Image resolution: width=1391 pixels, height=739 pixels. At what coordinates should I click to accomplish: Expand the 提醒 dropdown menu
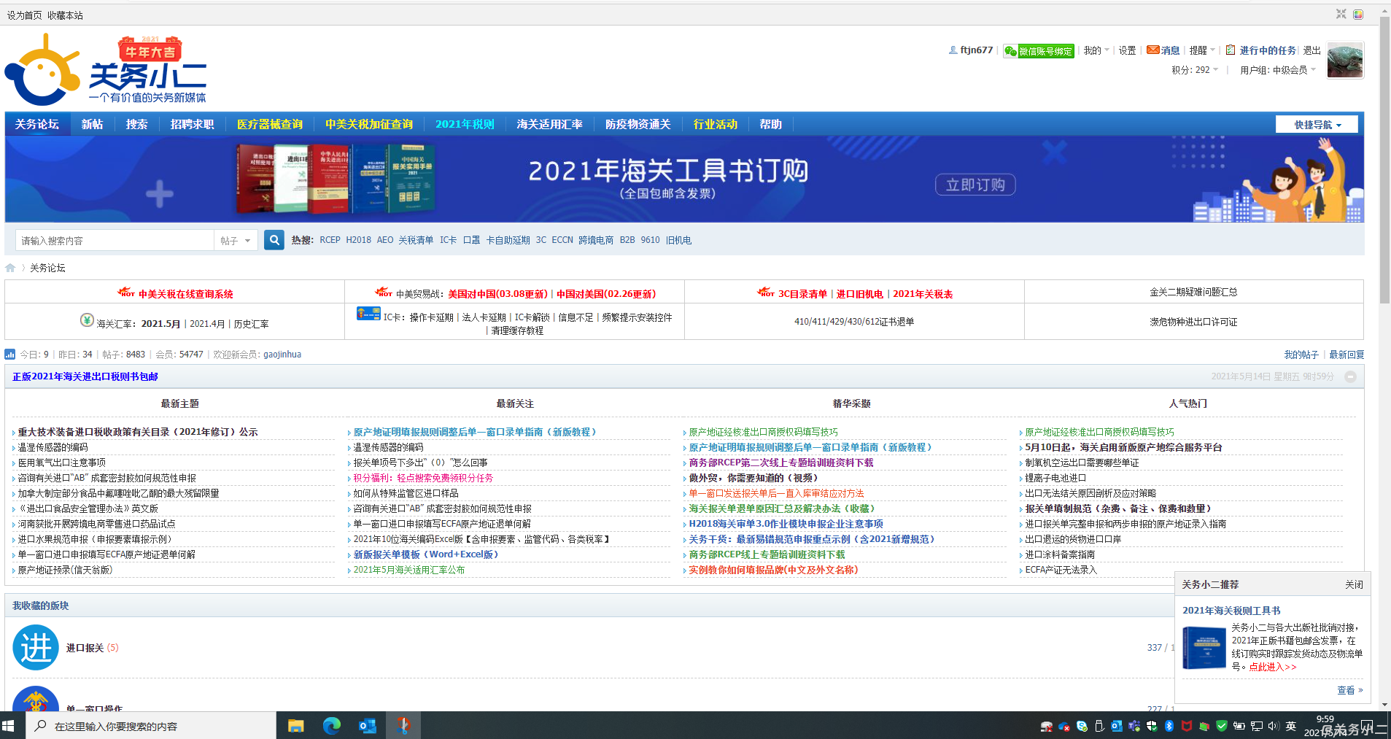coord(1202,50)
